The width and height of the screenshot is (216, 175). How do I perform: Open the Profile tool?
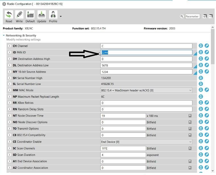point(53,16)
